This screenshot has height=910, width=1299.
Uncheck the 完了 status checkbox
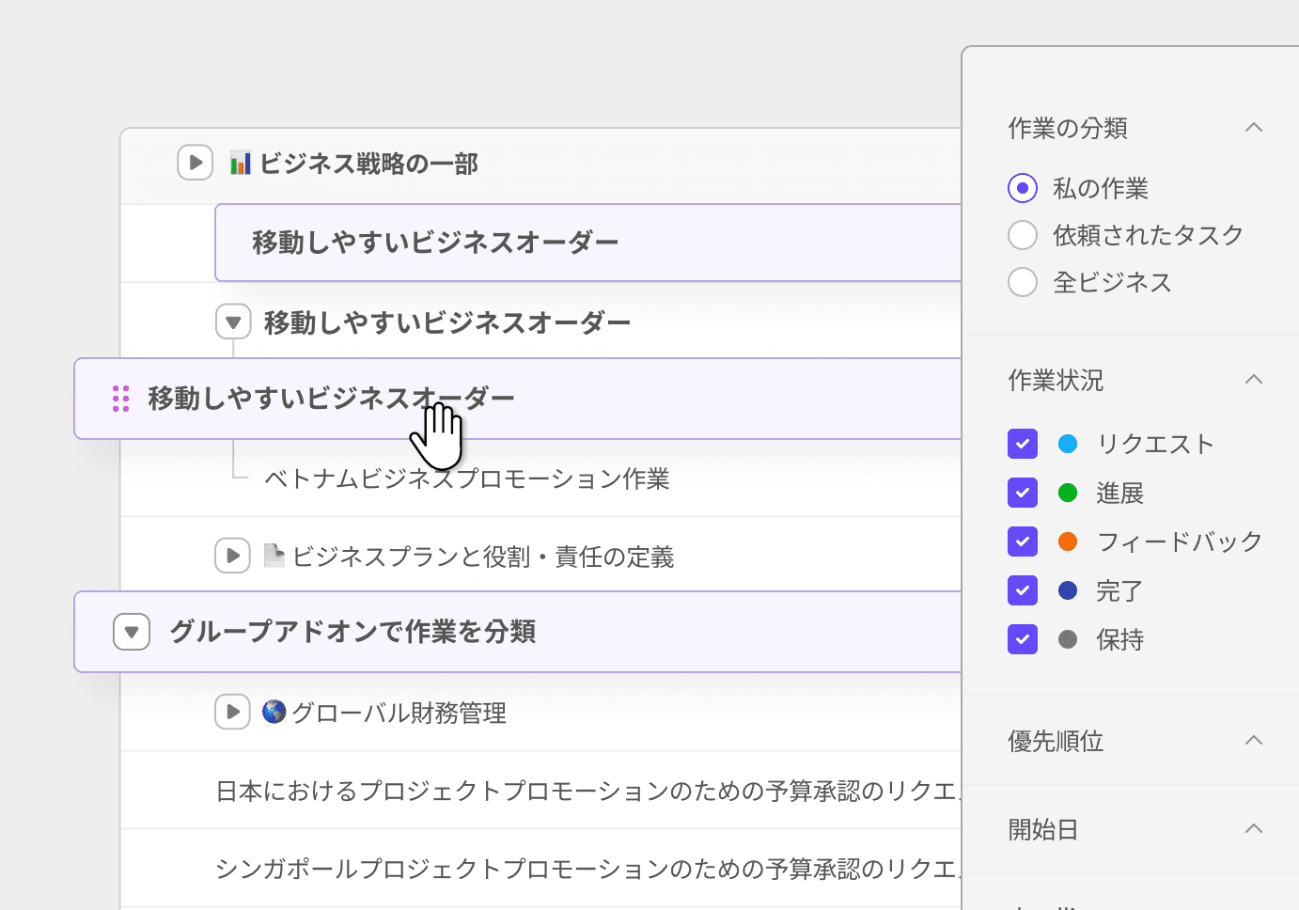point(1023,590)
